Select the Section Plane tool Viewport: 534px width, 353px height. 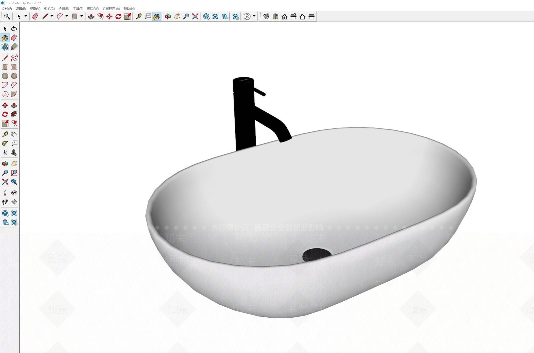tap(14, 202)
